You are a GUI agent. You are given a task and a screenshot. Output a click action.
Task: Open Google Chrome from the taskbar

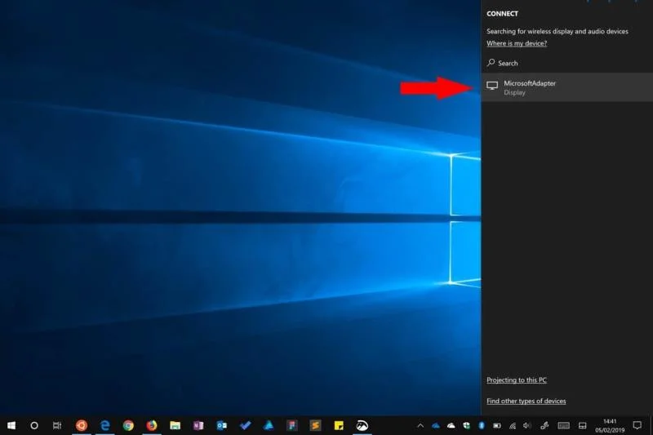(128, 425)
